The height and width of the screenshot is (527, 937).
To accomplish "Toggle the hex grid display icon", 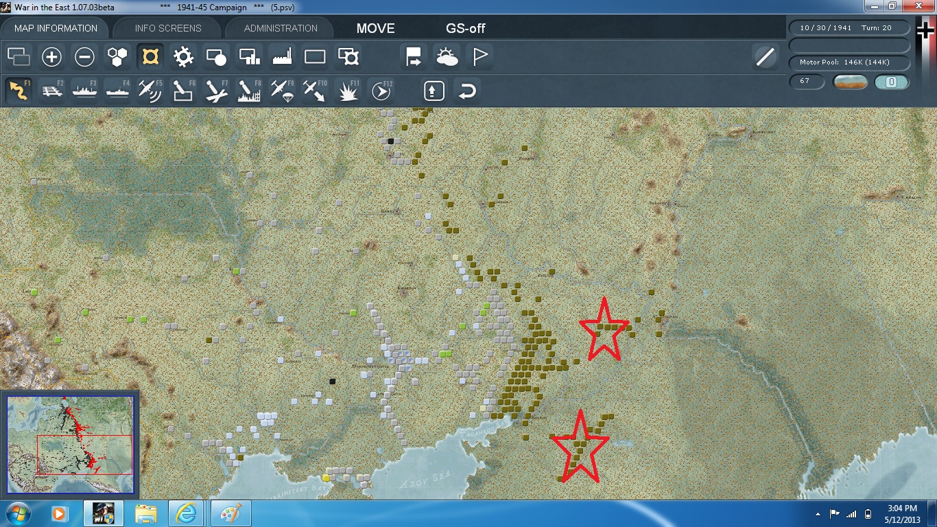I will 117,57.
